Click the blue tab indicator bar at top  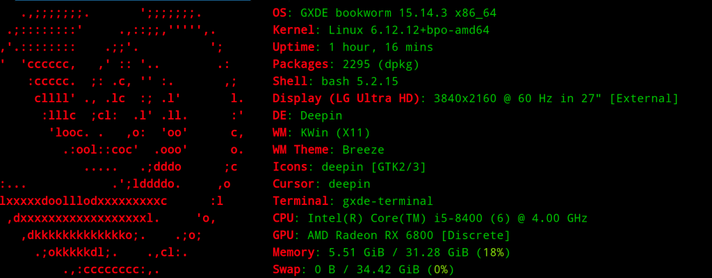[x=133, y=1]
